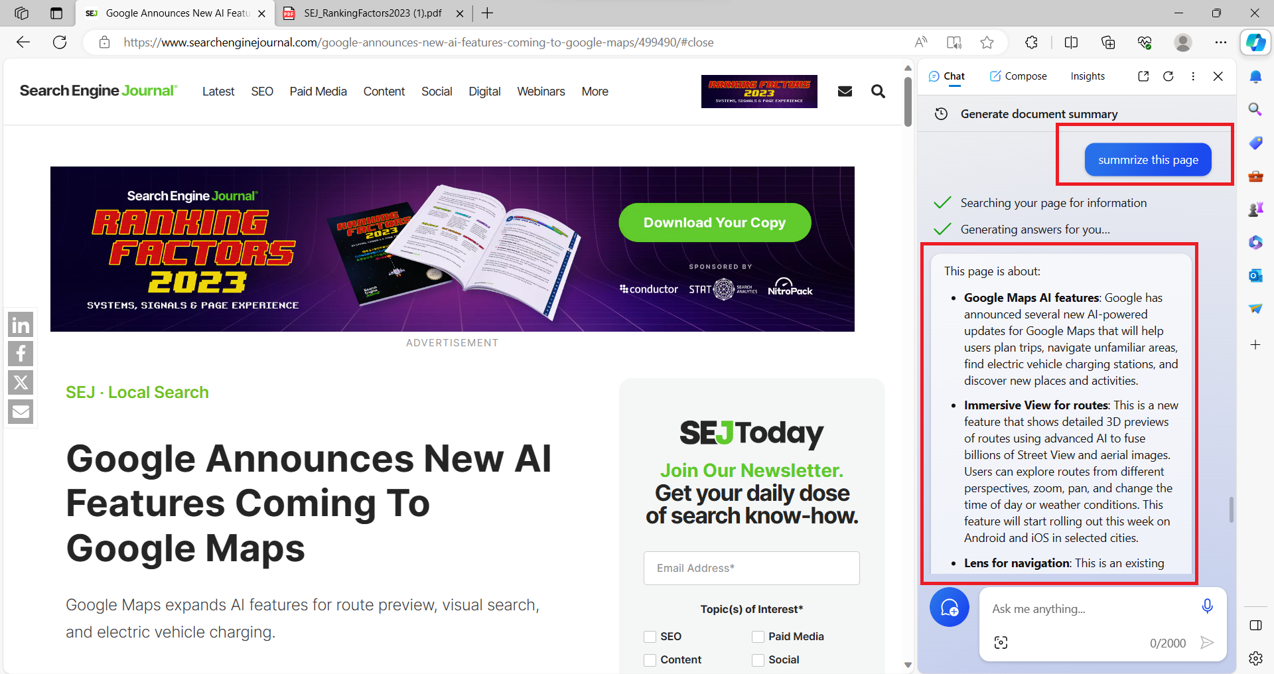The width and height of the screenshot is (1274, 674).
Task: Start a new chat topic
Action: coord(949,607)
